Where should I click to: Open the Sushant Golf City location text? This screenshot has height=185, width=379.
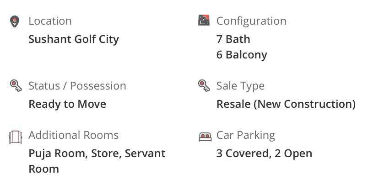[74, 39]
